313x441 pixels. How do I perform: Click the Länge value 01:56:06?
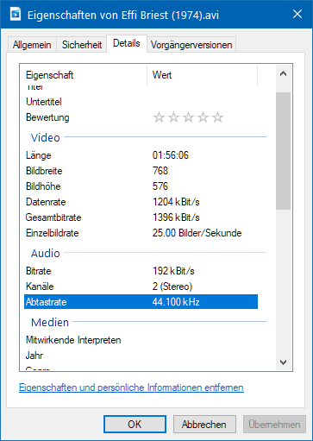(171, 155)
